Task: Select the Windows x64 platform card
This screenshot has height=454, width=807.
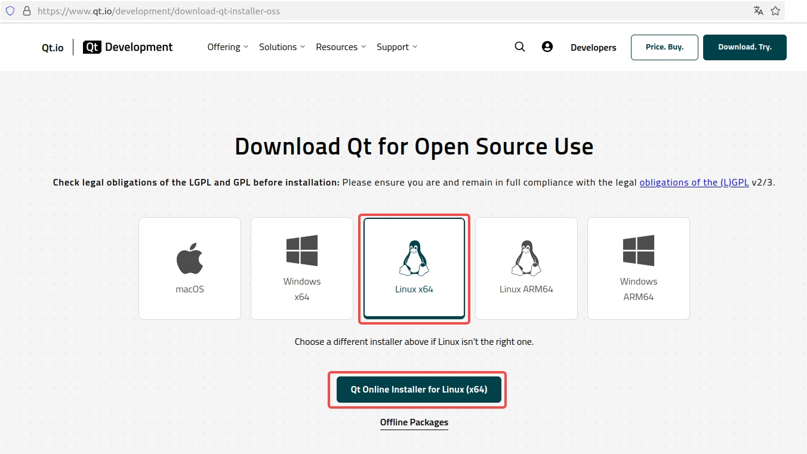Action: 301,268
